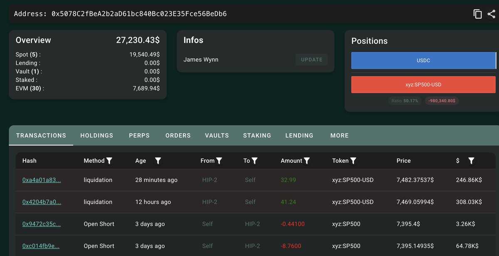The image size is (499, 256).
Task: Click the '28 minutes ago' age cell
Action: 156,180
